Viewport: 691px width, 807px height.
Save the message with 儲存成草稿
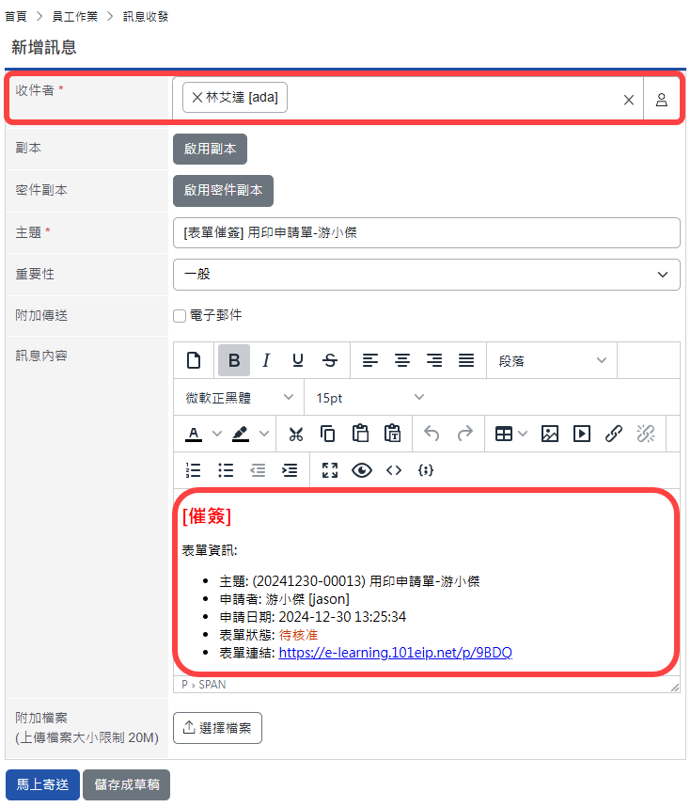click(x=127, y=784)
